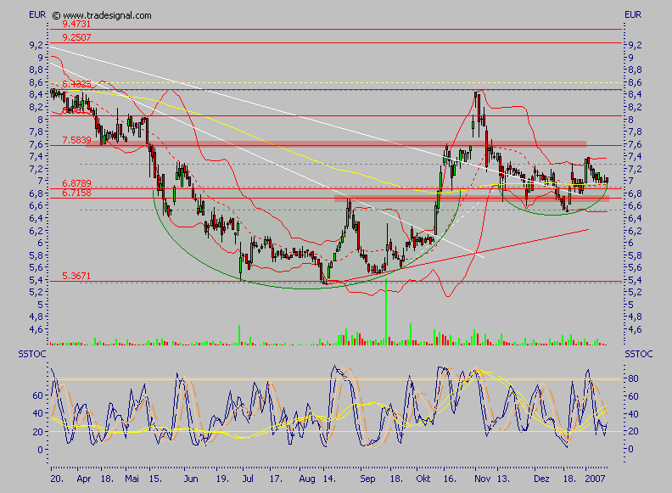Image resolution: width=672 pixels, height=493 pixels.
Task: Select the Mai date axis label
Action: pyautogui.click(x=132, y=479)
